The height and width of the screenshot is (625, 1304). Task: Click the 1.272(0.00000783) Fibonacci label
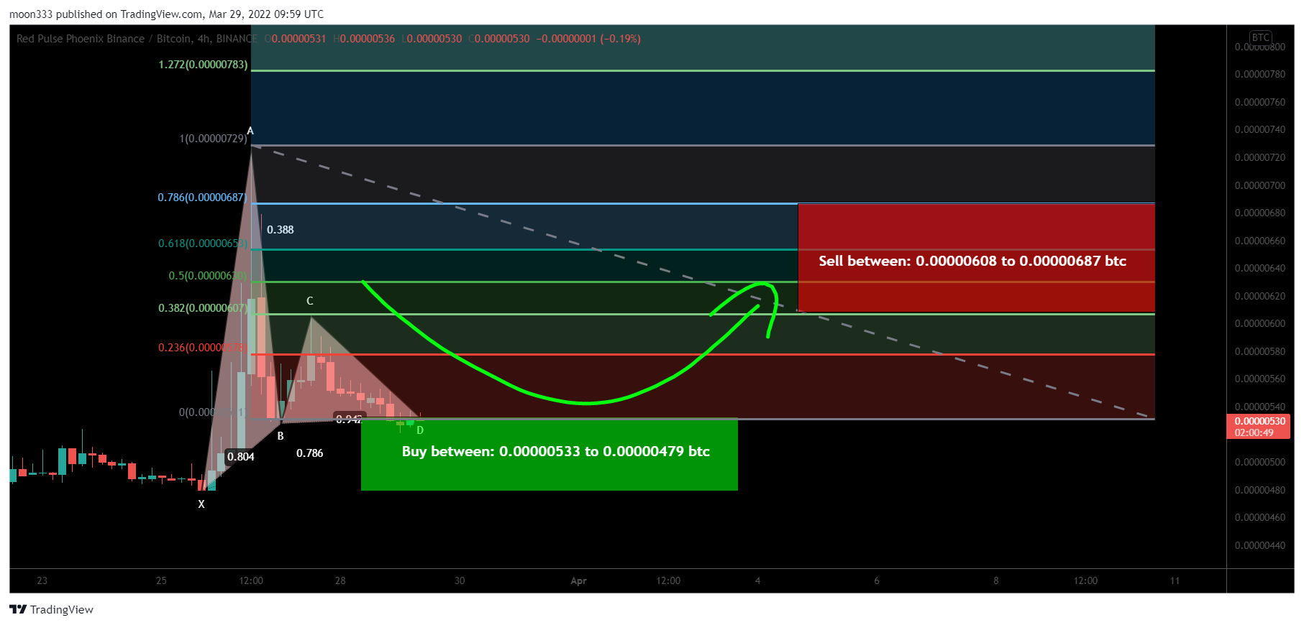(x=203, y=65)
